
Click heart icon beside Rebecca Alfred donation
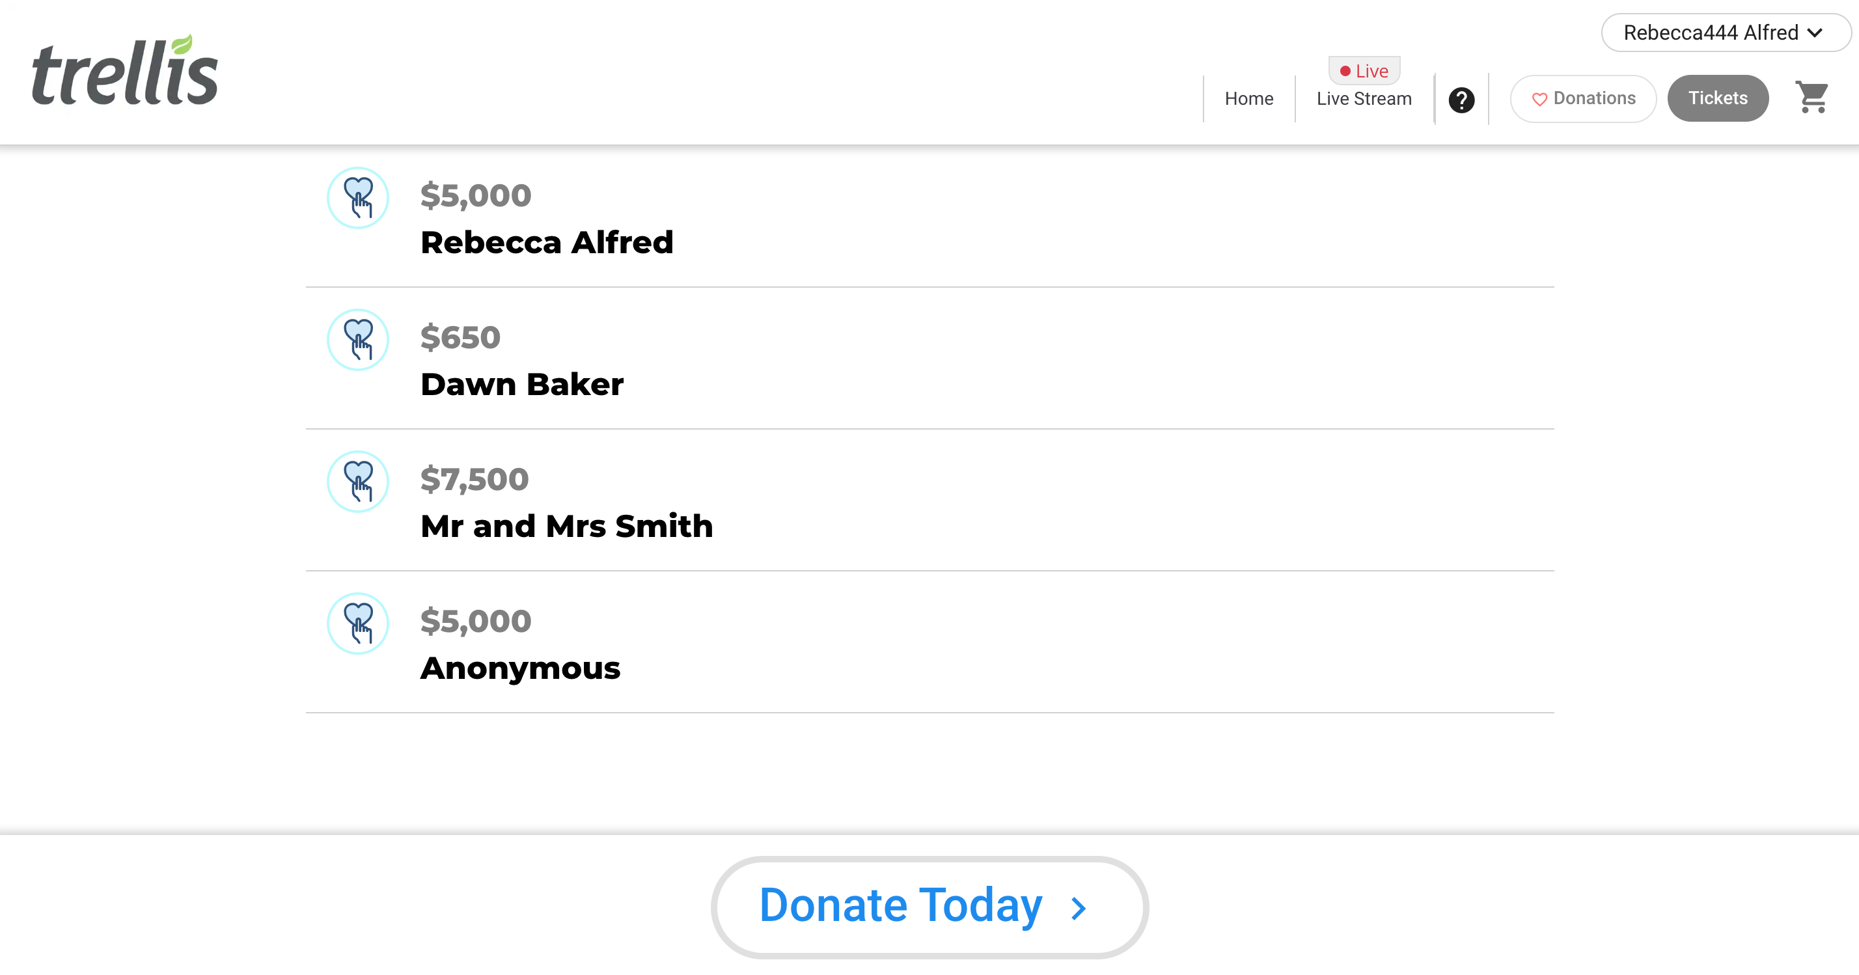point(358,198)
